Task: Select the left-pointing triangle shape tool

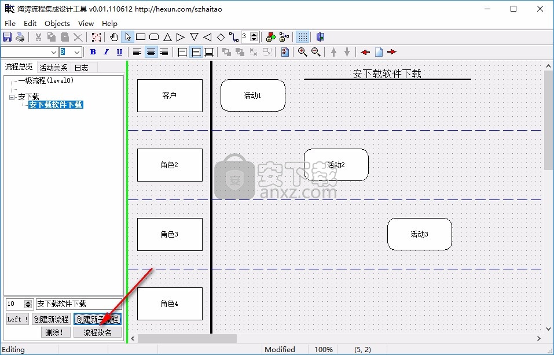Action: pyautogui.click(x=207, y=37)
